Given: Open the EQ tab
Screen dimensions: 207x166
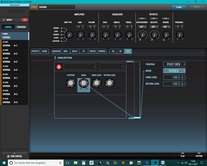Looking at the screenshot, I should (113, 51).
